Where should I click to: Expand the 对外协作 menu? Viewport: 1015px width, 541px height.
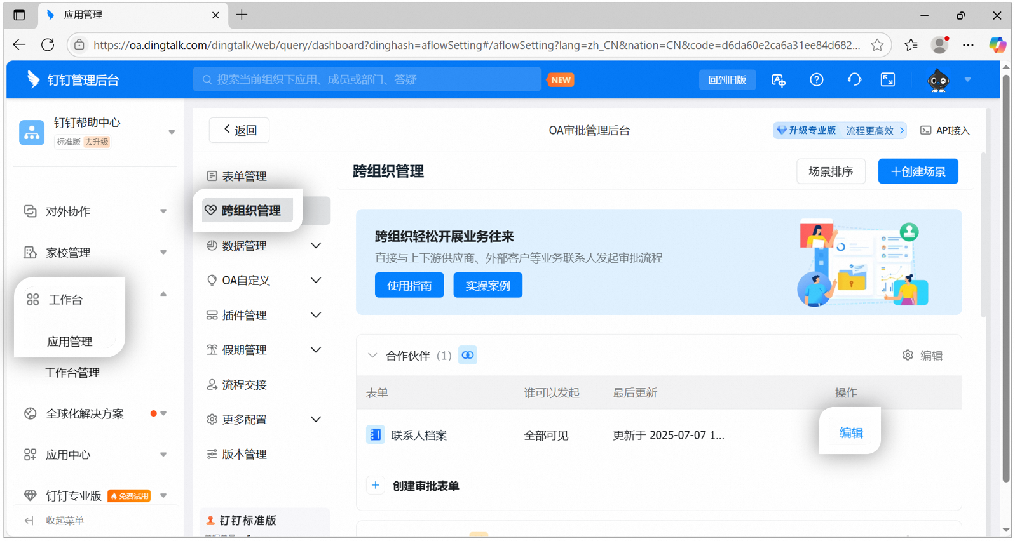[x=163, y=211]
